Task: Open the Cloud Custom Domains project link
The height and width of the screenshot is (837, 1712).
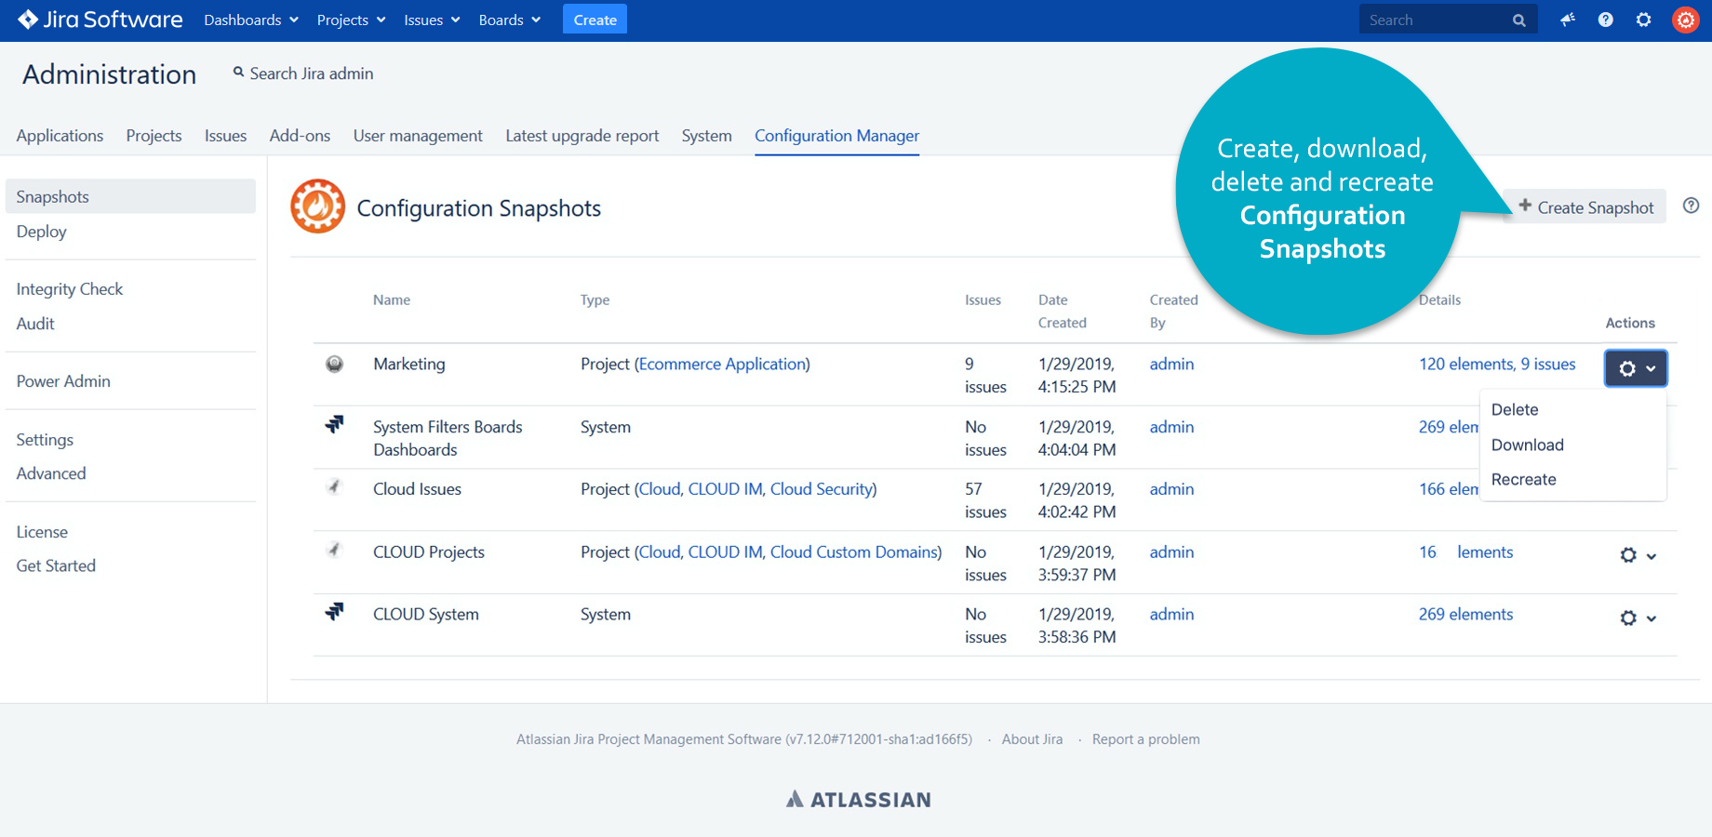Action: click(x=854, y=551)
